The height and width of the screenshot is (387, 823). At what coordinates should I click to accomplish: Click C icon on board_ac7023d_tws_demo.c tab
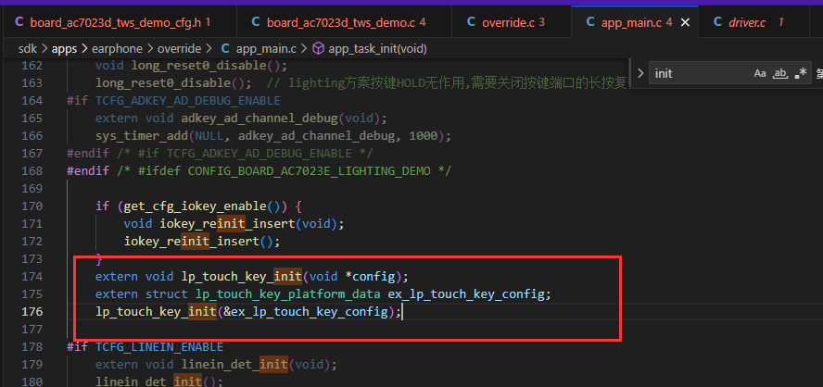coord(256,22)
